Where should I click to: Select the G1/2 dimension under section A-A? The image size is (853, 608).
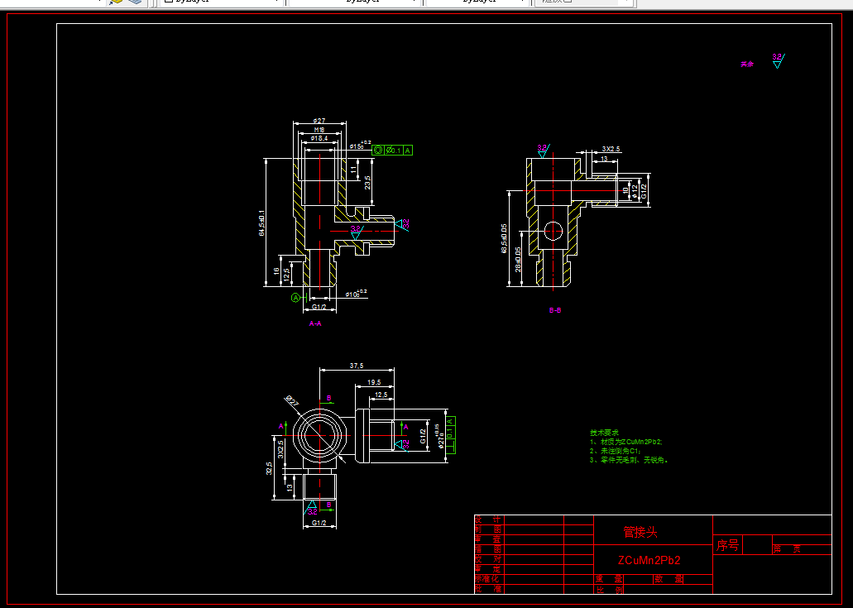coord(319,307)
